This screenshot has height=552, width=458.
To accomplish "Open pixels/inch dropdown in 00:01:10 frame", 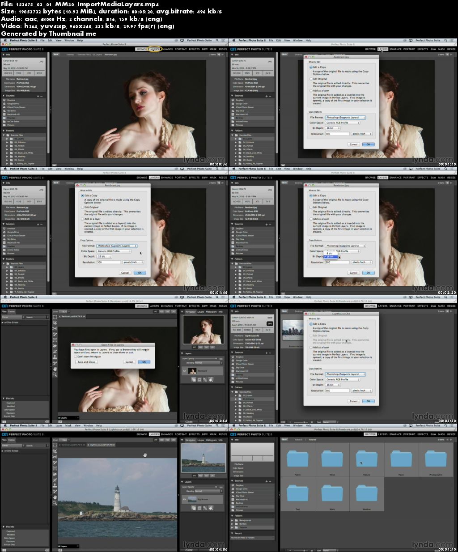I will coord(361,134).
